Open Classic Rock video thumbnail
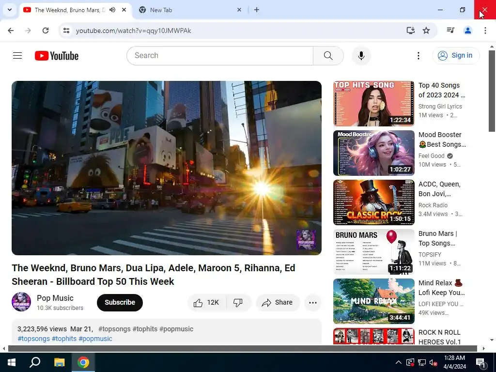Image resolution: width=496 pixels, height=372 pixels. click(x=373, y=202)
